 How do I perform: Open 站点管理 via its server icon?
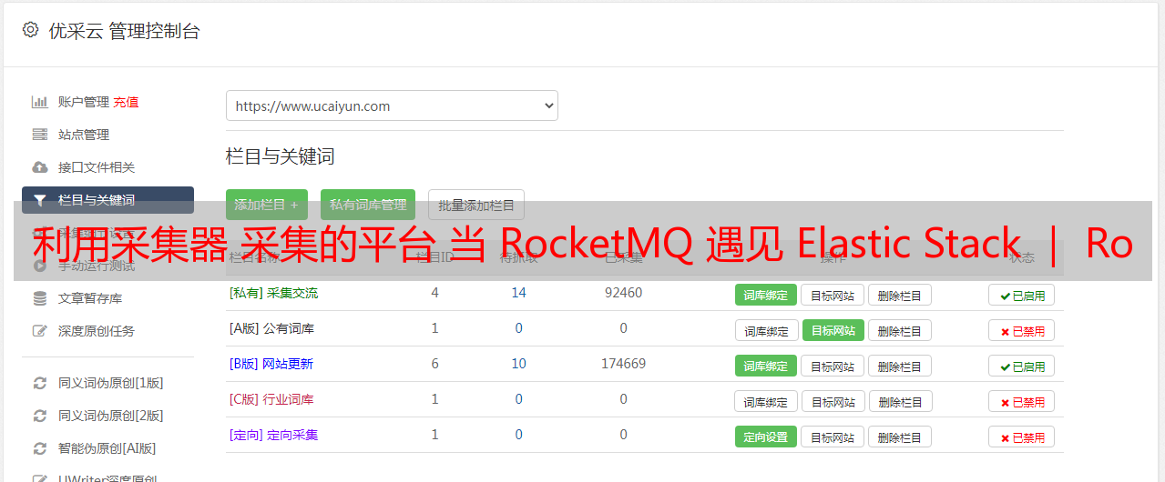[x=39, y=135]
